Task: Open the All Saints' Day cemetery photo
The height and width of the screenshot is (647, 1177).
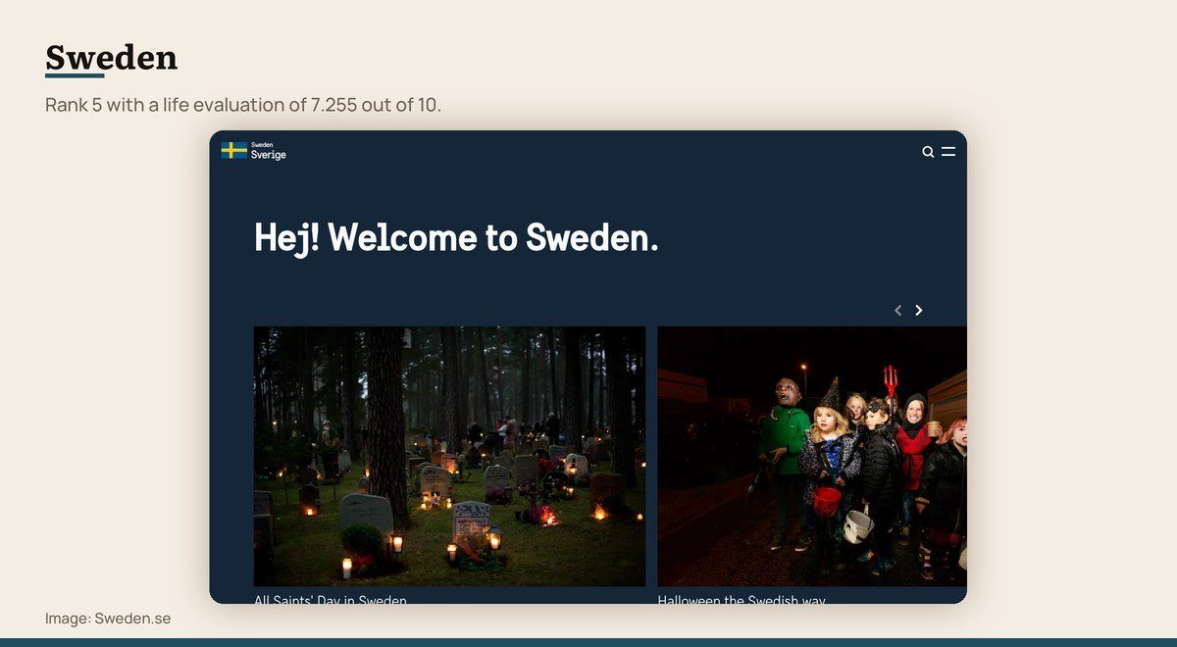Action: click(x=449, y=457)
